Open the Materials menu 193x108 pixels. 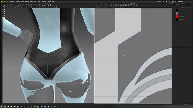[x=27, y=1]
